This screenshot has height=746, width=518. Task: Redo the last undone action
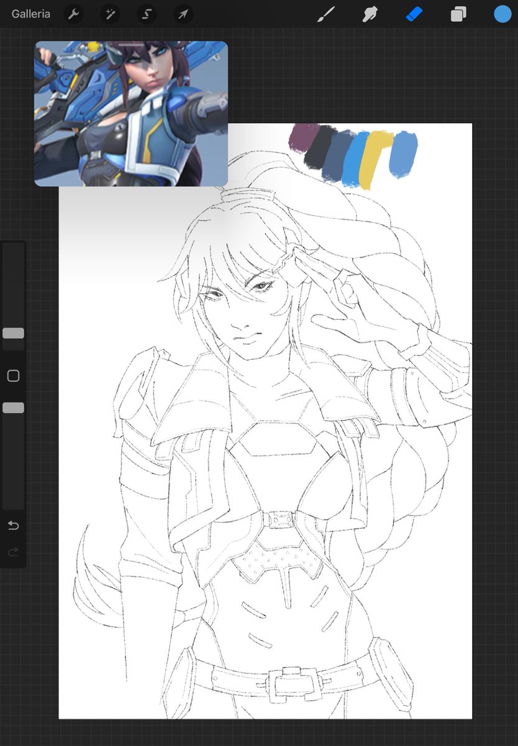[13, 552]
